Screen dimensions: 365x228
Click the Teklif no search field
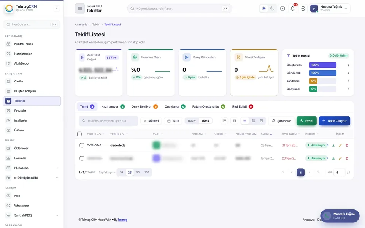[x=108, y=121]
